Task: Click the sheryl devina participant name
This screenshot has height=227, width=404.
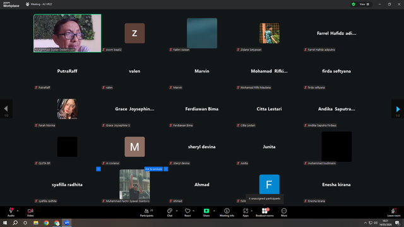Action: (202, 147)
